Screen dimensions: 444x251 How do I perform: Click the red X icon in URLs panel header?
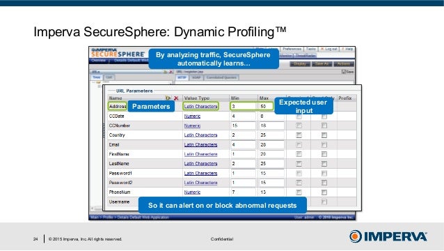(171, 72)
